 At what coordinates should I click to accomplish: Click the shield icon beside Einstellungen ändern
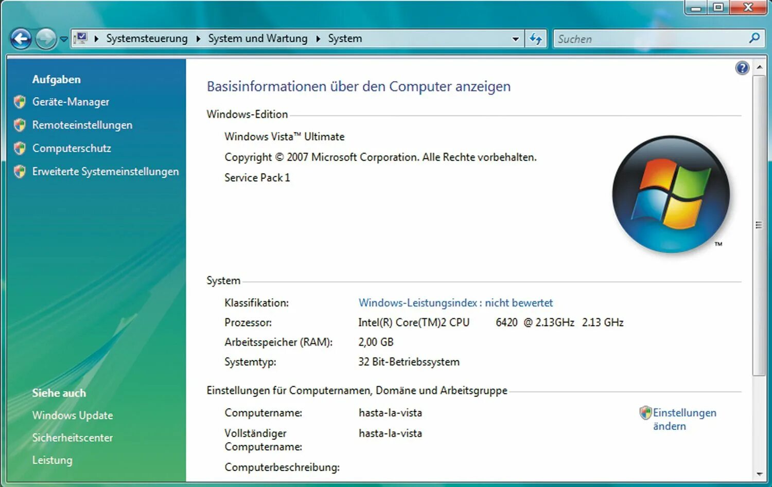point(645,412)
